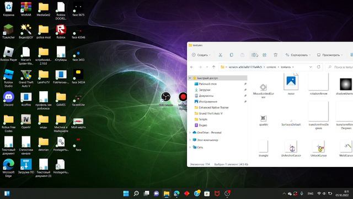Expand the Сеть node

pos(190,148)
